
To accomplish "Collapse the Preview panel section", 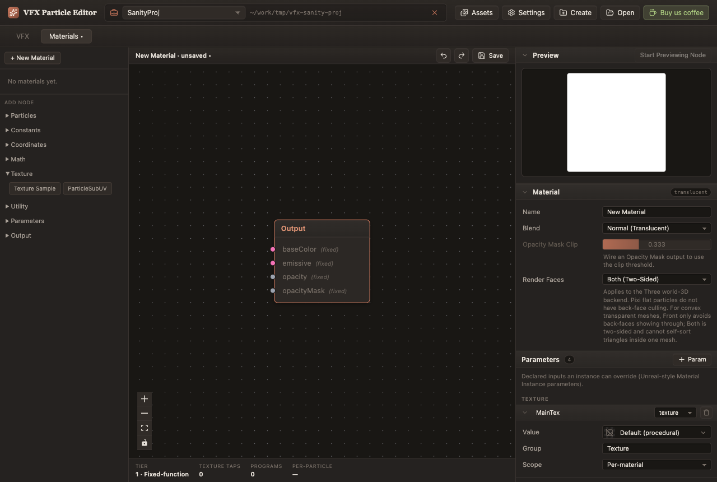I will [525, 55].
